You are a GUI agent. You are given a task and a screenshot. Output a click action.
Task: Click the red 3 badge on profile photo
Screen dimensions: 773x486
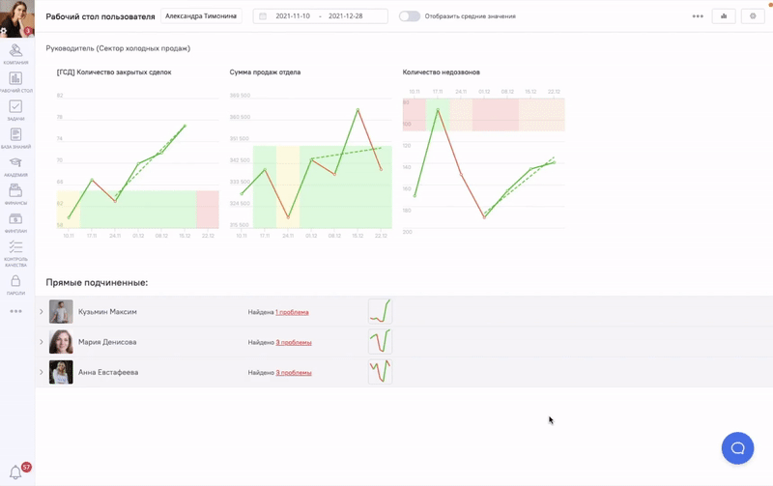pos(29,31)
